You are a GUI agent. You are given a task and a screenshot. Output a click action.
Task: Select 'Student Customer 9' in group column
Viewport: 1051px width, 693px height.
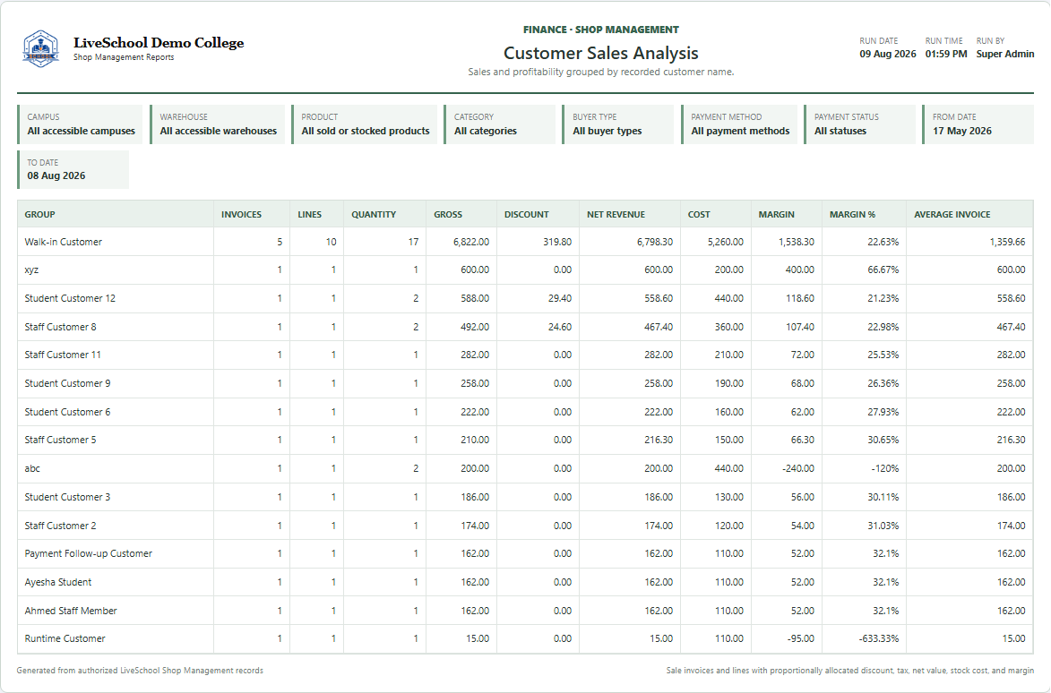pyautogui.click(x=68, y=384)
